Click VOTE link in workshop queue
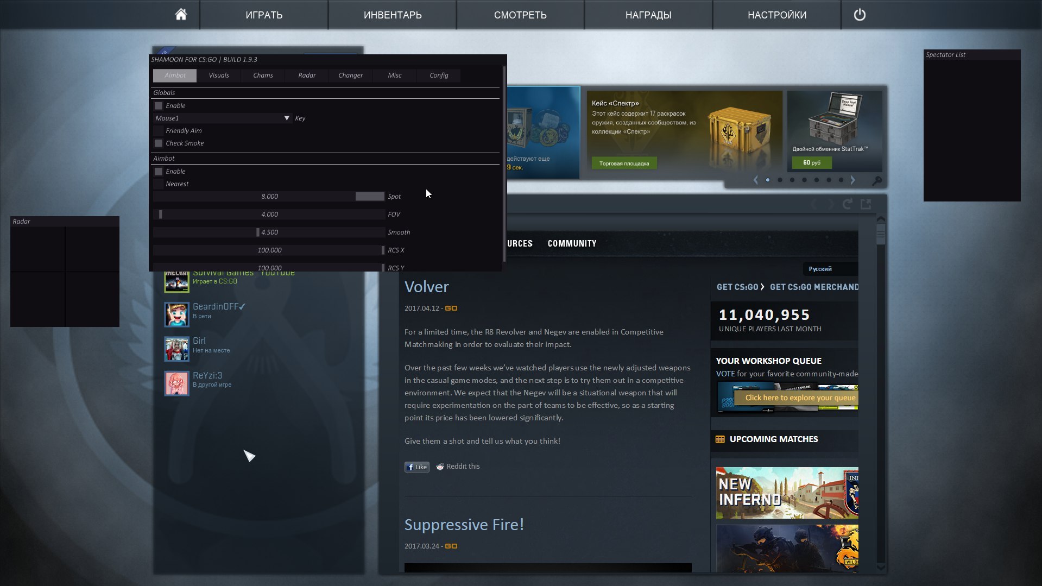This screenshot has height=586, width=1042. tap(725, 374)
